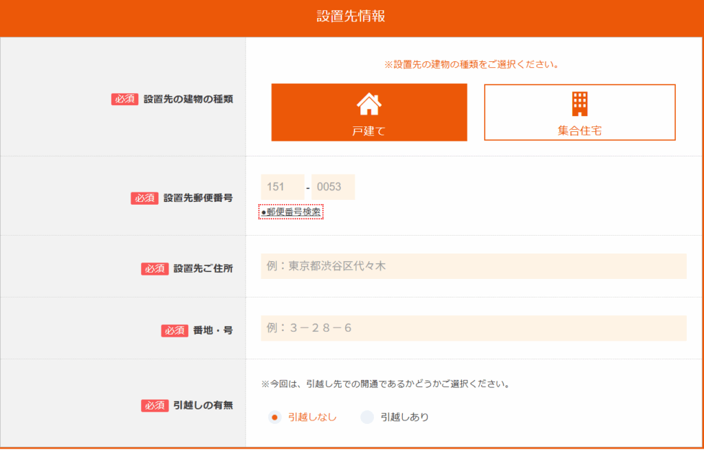
Task: Select the 引越しあり radio button
Action: tap(367, 417)
